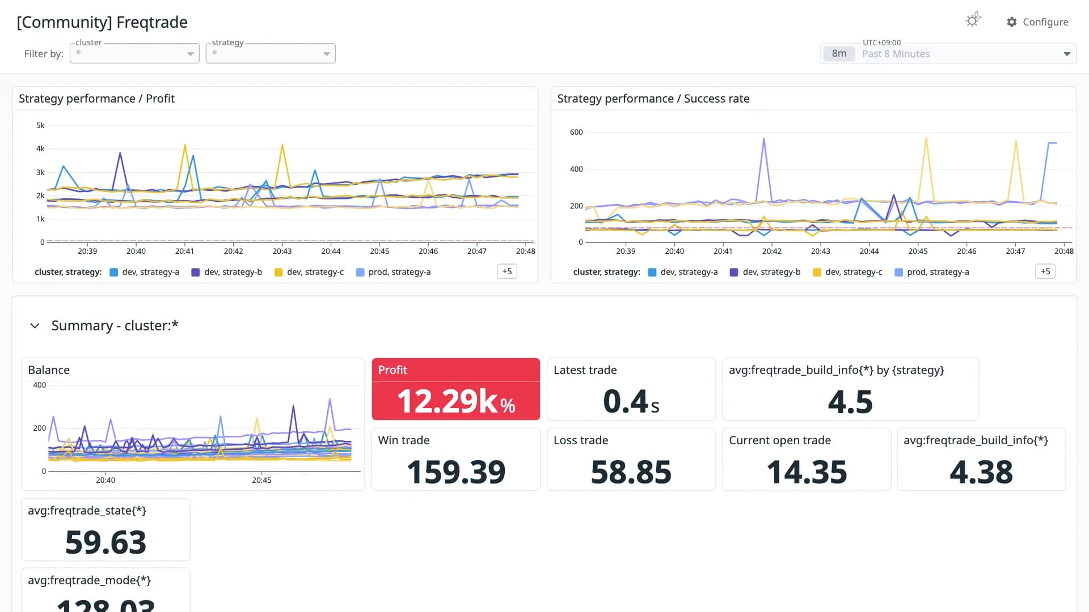Toggle prod, strategy-a in Success rate legend

tap(932, 272)
